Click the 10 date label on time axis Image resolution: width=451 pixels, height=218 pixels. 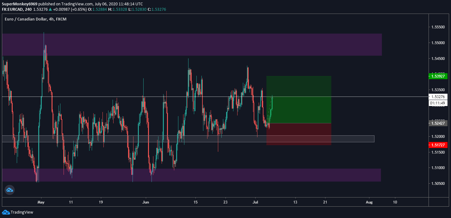(395, 202)
